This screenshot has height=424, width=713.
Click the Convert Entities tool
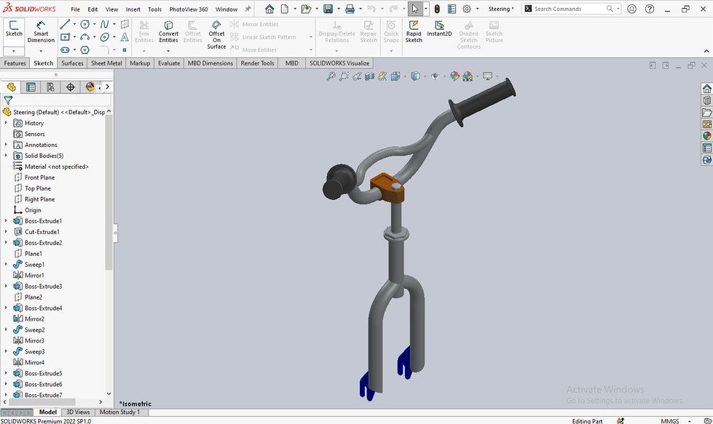[168, 31]
